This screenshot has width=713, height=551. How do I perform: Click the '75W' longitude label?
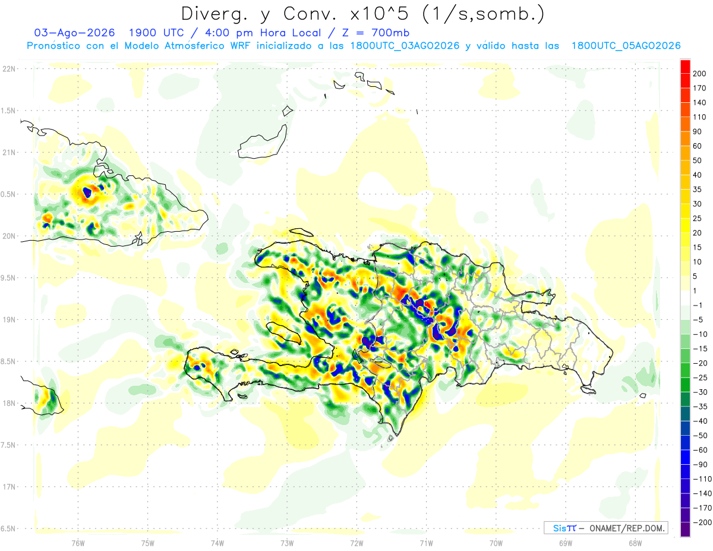147,542
